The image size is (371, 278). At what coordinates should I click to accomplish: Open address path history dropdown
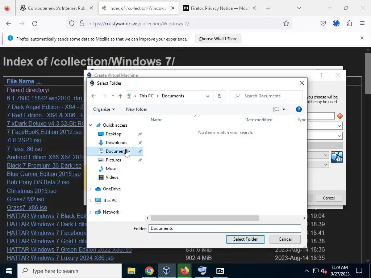coord(208,96)
